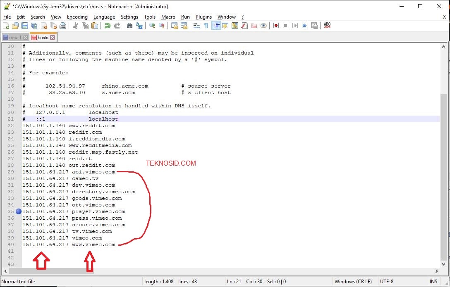Open Find dialog via binoculars icon
Screen dimensions: 450x287
pos(130,26)
